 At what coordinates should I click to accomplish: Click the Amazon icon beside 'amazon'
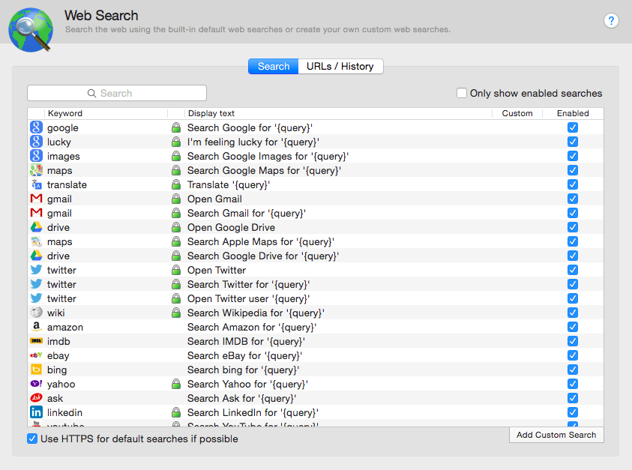coord(36,327)
